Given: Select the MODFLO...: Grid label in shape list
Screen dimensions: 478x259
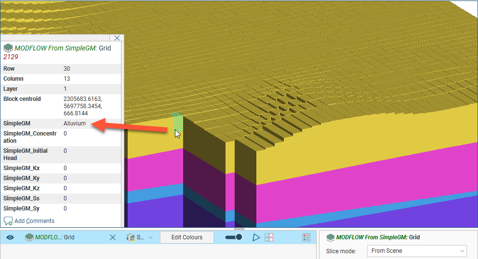Looking at the screenshot, I should coord(54,237).
